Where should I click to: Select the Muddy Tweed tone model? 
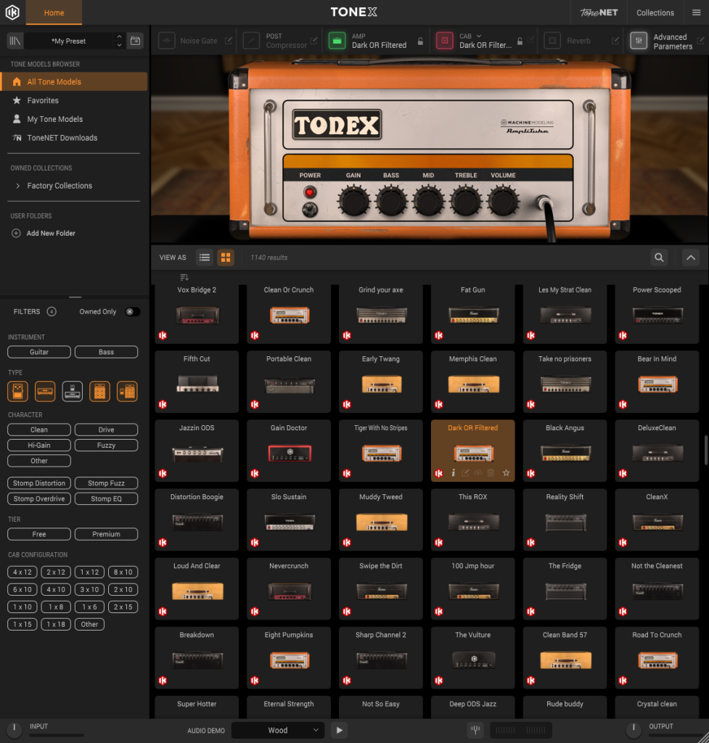(380, 520)
